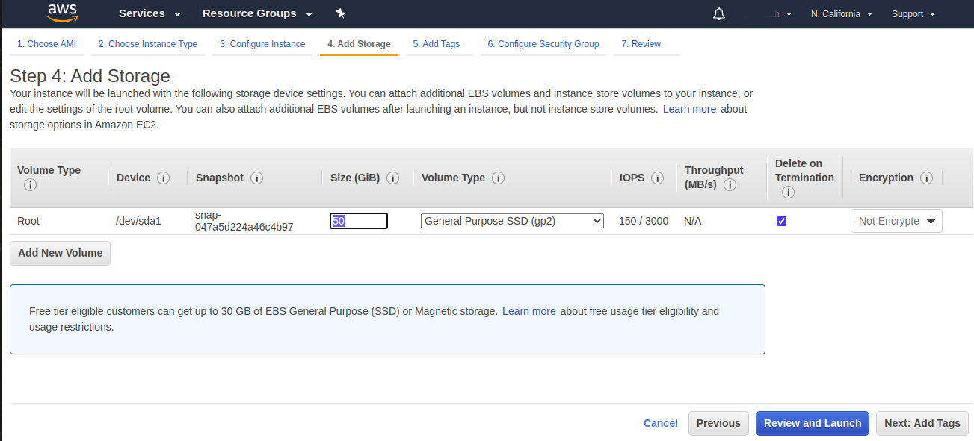
Task: Click info icon next to Device header
Action: click(x=163, y=178)
